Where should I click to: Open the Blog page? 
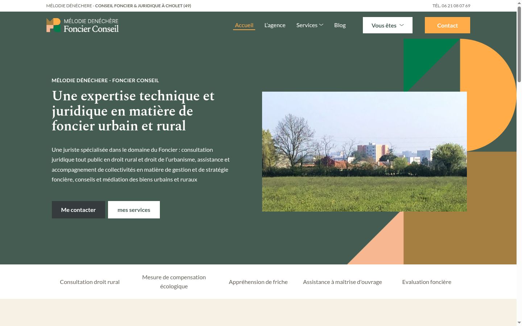click(340, 25)
